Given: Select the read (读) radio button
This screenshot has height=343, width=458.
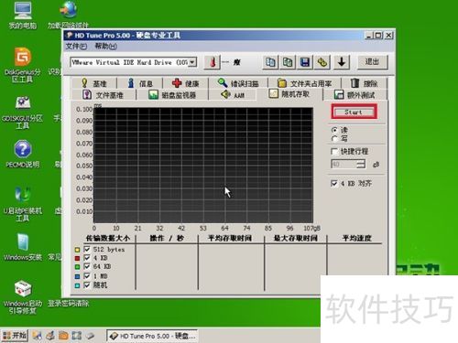Looking at the screenshot, I should [334, 130].
